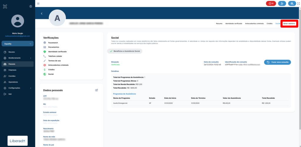Click the green dollar sign icon
The width and height of the screenshot is (301, 147).
45,70
